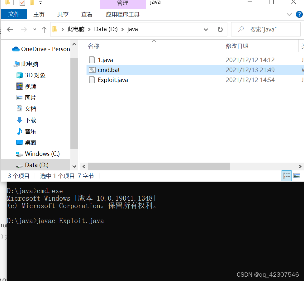Open the 共享 ribbon tab

[x=63, y=14]
